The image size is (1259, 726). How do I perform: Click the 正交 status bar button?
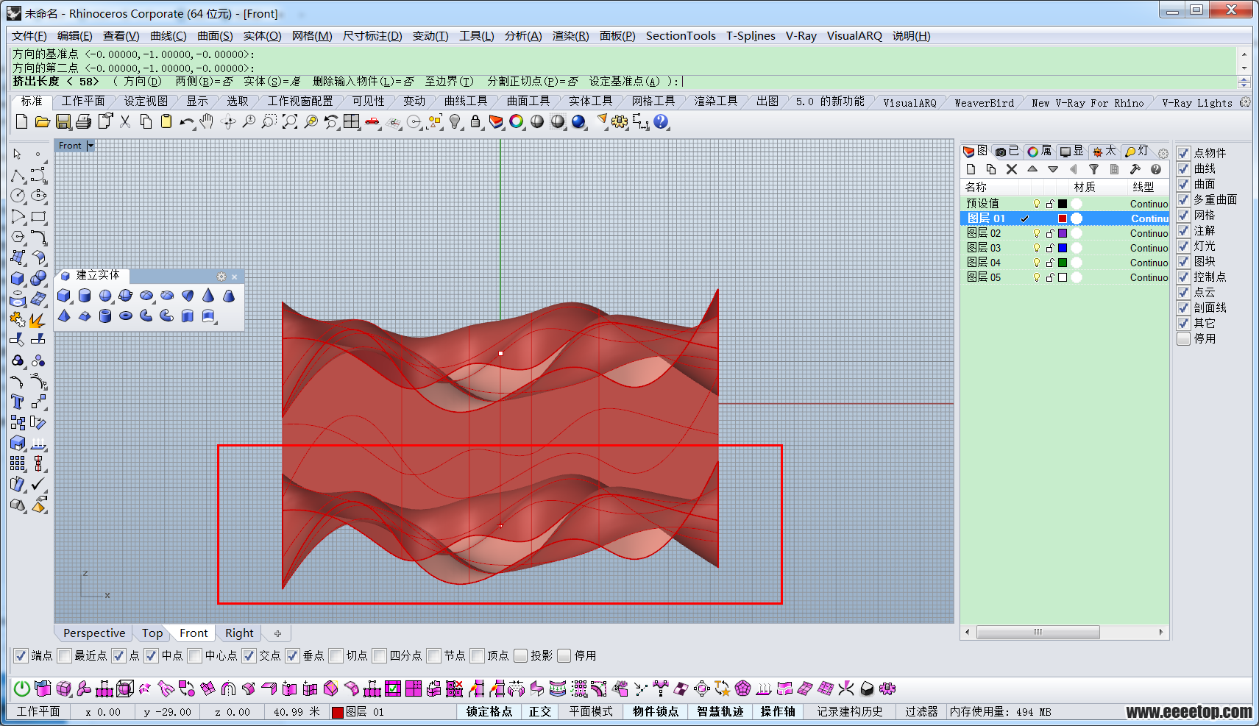540,712
